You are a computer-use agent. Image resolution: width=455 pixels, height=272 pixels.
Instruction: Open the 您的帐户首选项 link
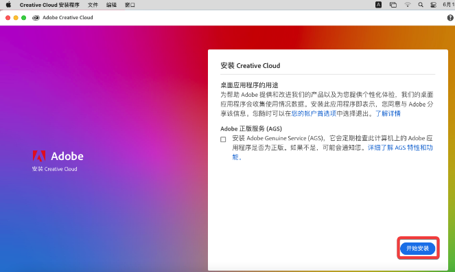click(x=314, y=113)
